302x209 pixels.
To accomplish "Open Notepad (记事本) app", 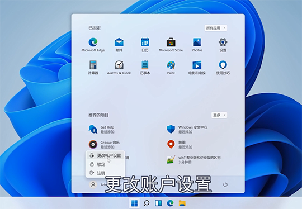I will 145,68.
